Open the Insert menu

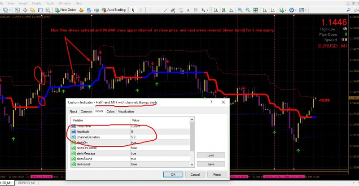pos(23,3)
